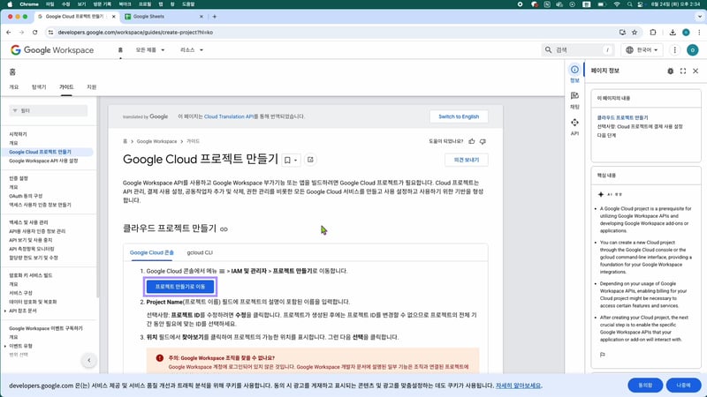Click in the 필터 filter field

[x=49, y=111]
